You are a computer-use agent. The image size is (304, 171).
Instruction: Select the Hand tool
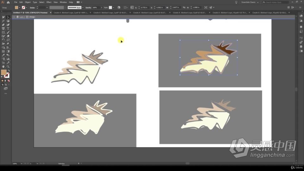pos(3,66)
